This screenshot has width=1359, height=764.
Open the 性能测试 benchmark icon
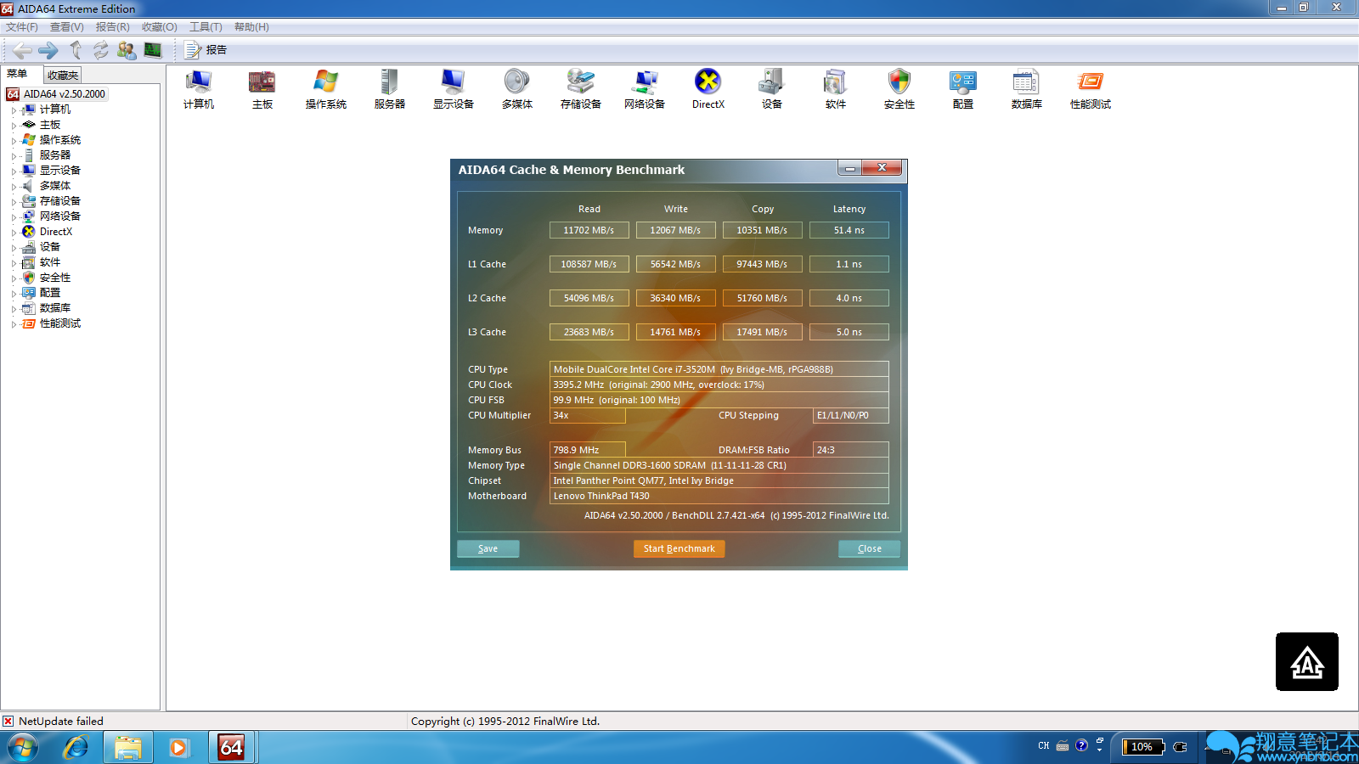pyautogui.click(x=1091, y=89)
